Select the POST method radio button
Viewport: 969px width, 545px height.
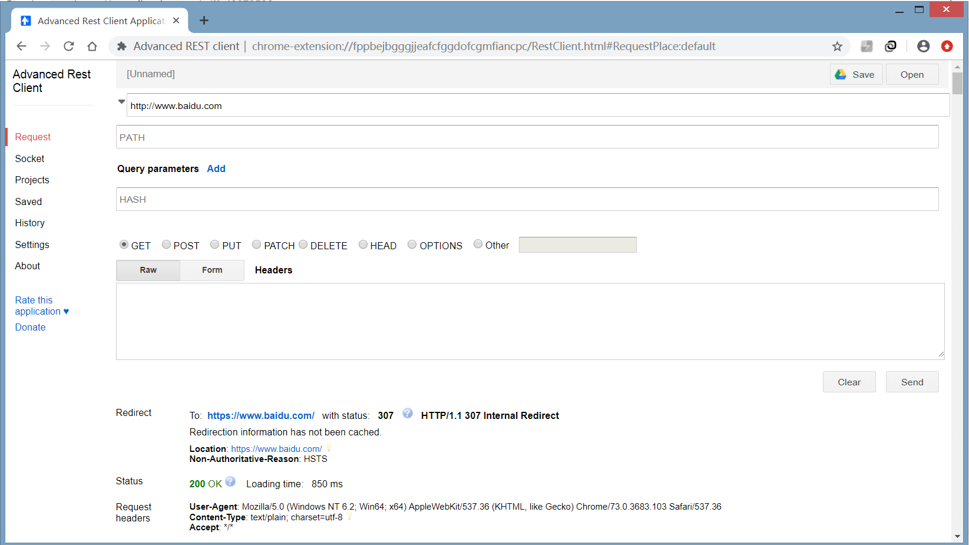(166, 245)
